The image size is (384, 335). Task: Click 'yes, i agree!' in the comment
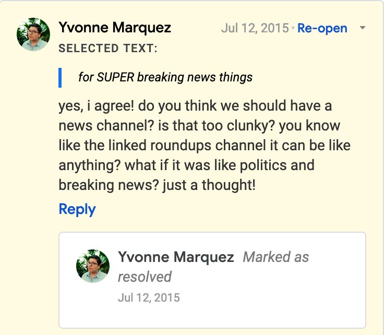click(93, 106)
